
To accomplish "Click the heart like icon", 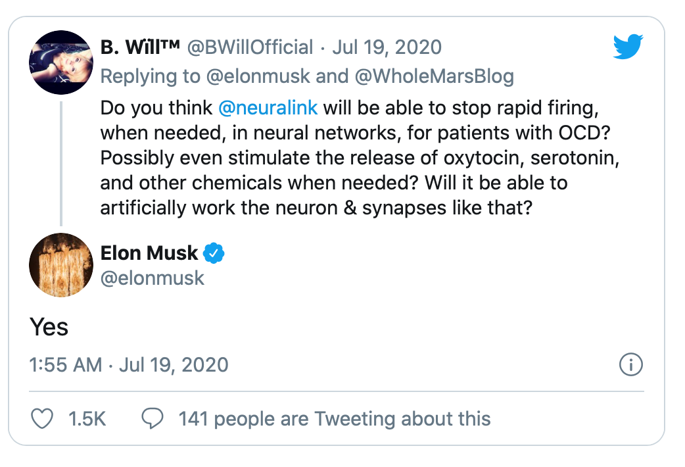I will pyautogui.click(x=42, y=418).
